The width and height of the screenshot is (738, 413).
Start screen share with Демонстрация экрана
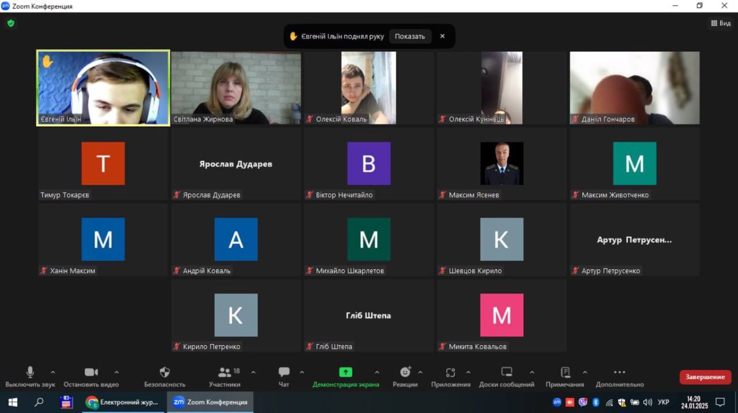345,373
